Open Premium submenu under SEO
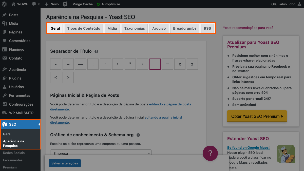Screen dimensions: 304x171 [x=10, y=167]
